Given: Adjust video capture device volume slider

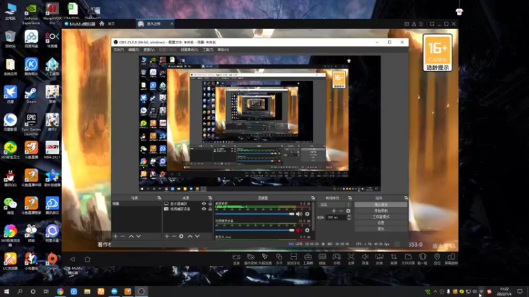Looking at the screenshot, I should tap(255, 230).
